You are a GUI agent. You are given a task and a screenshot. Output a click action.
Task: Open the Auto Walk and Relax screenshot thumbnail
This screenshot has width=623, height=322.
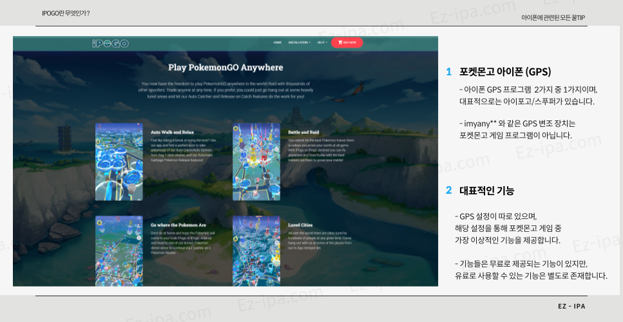(x=119, y=162)
